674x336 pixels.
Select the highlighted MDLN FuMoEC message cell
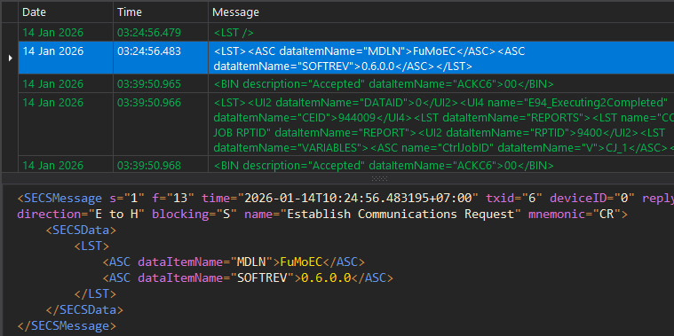(x=441, y=58)
